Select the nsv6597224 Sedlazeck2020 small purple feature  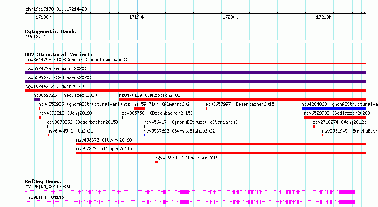(37, 99)
